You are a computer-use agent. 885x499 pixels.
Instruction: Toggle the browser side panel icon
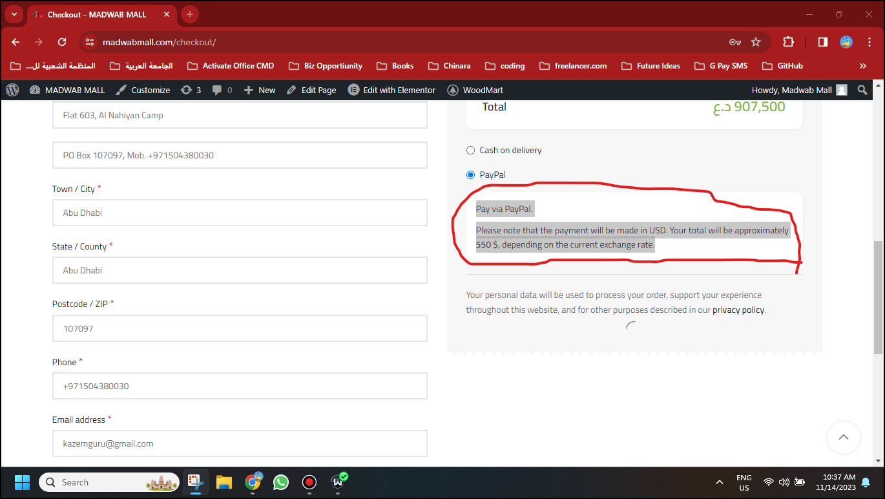(822, 42)
